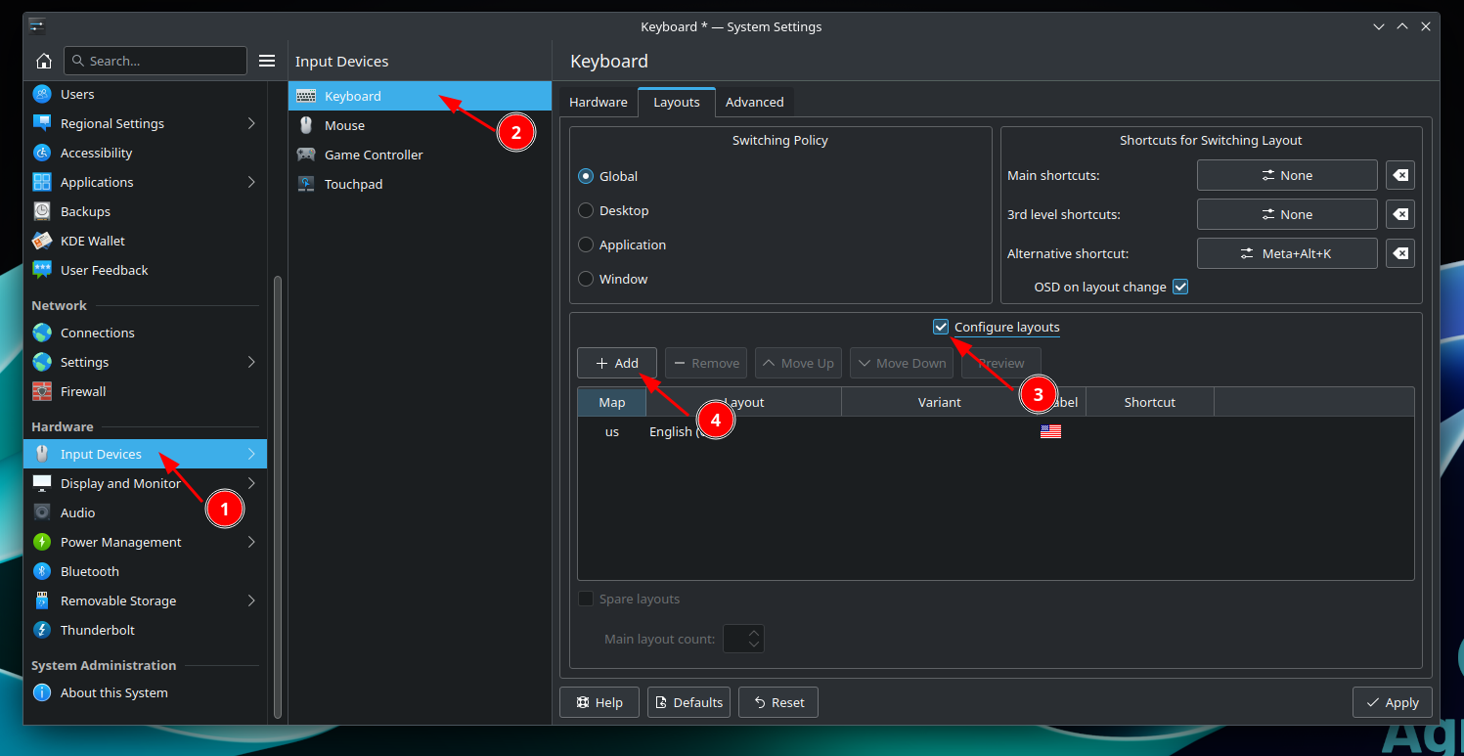Open the Advanced tab
The image size is (1464, 756).
754,102
